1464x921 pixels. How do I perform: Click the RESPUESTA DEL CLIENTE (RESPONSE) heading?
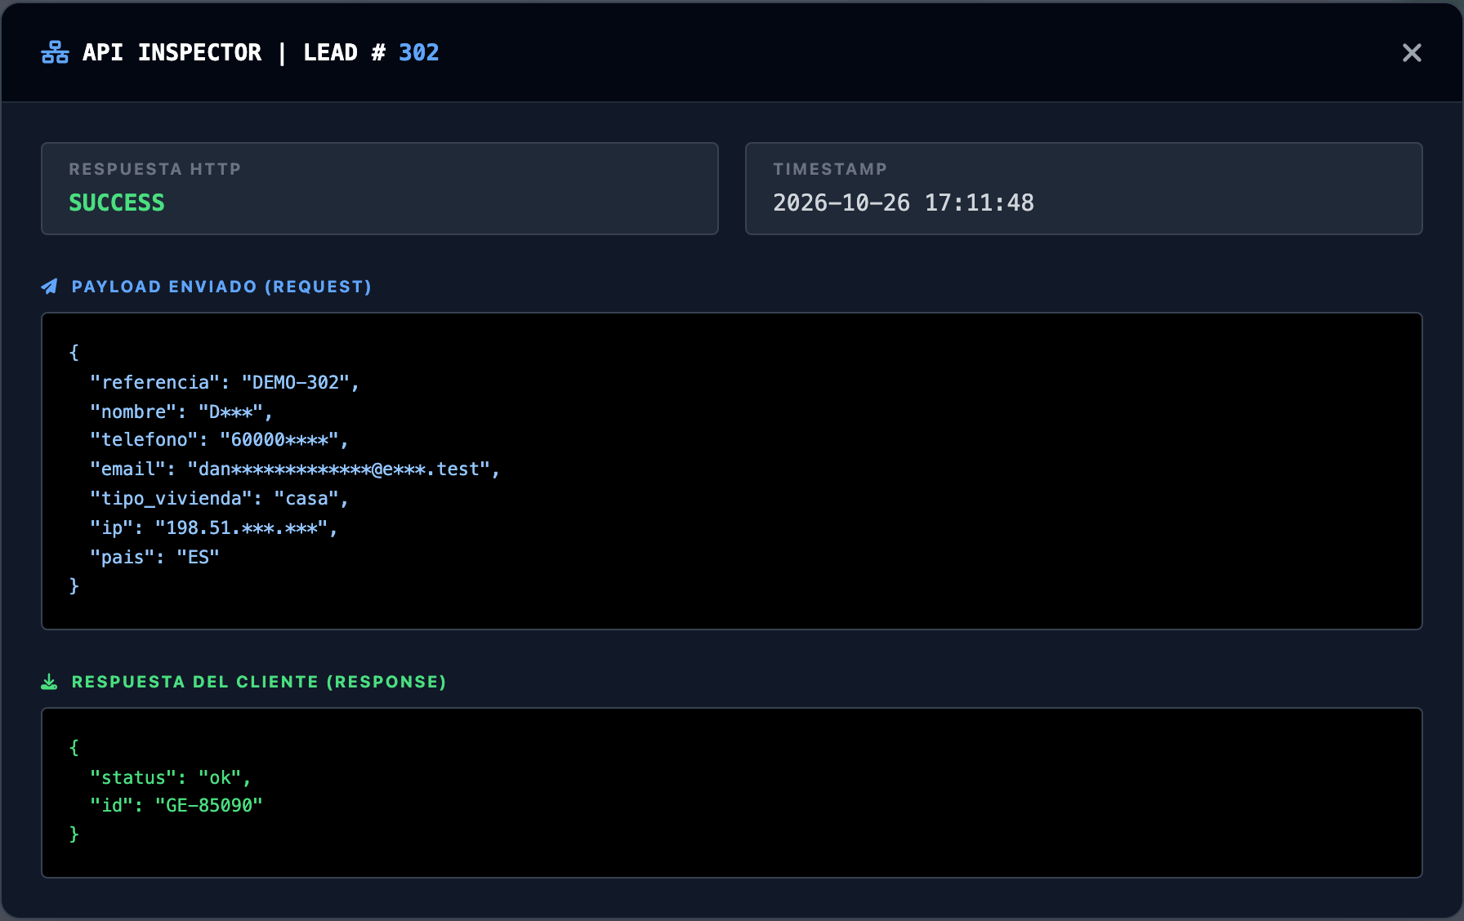tap(259, 682)
